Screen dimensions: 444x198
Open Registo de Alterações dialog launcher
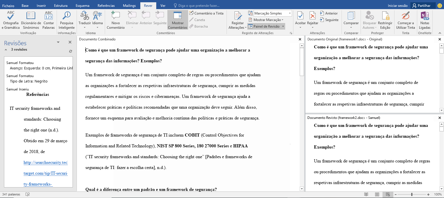[x=291, y=33]
